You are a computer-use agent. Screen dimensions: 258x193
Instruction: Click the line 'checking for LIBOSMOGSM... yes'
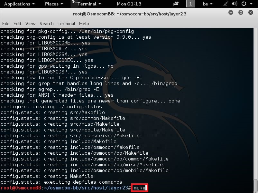pyautogui.click(x=44, y=54)
